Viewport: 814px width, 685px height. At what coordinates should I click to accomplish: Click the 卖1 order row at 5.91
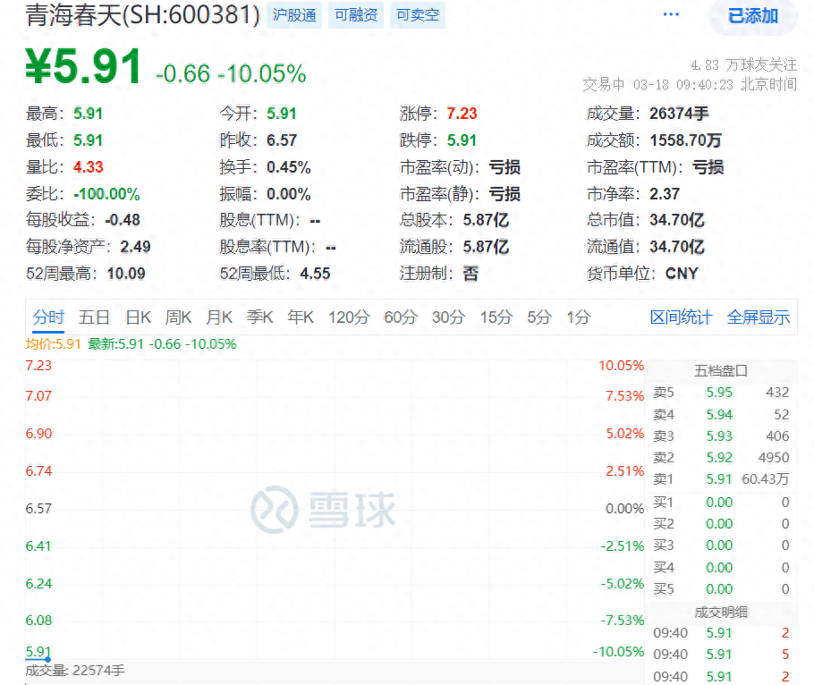coord(721,479)
